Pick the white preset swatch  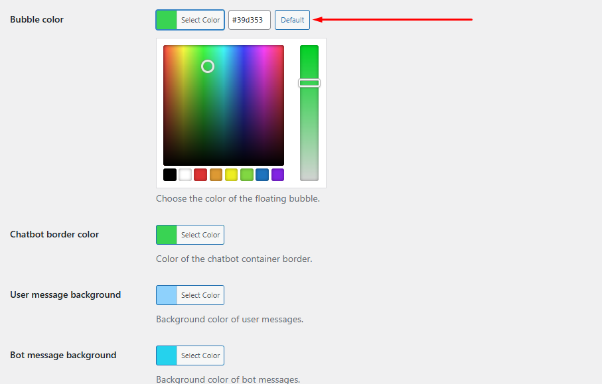coord(185,174)
